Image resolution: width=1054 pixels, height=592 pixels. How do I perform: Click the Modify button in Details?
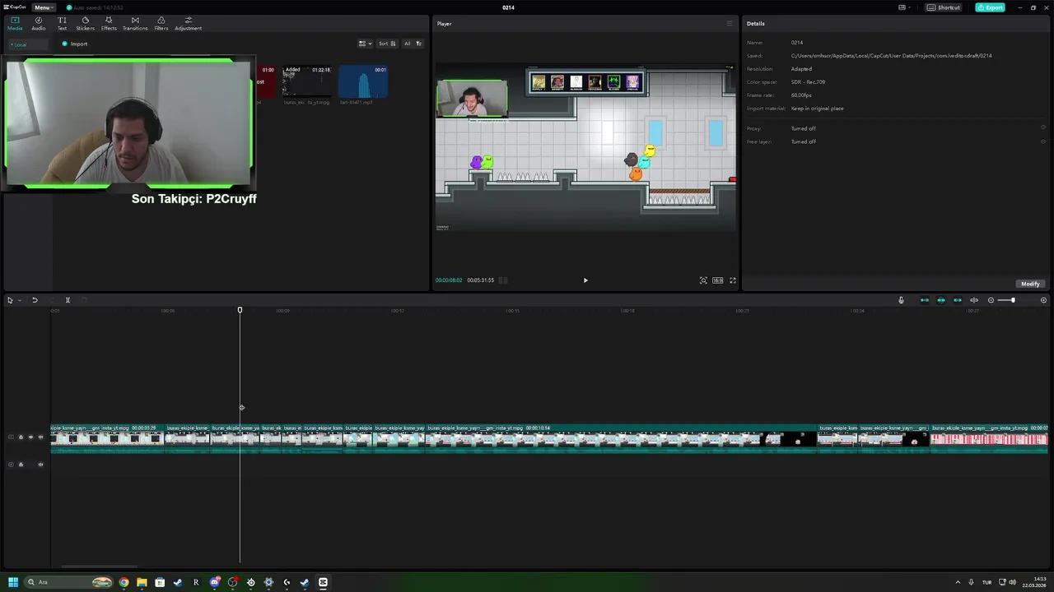pyautogui.click(x=1030, y=284)
